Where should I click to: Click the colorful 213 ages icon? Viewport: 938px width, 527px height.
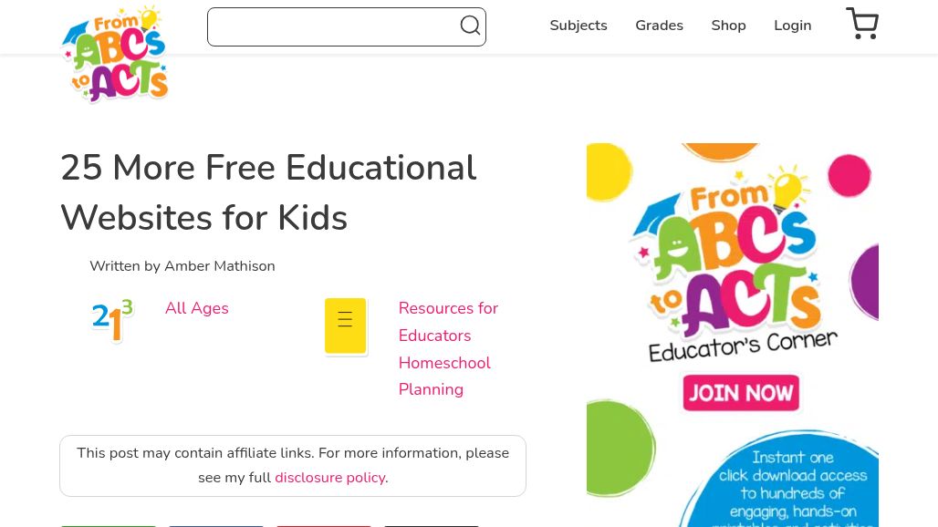click(112, 321)
